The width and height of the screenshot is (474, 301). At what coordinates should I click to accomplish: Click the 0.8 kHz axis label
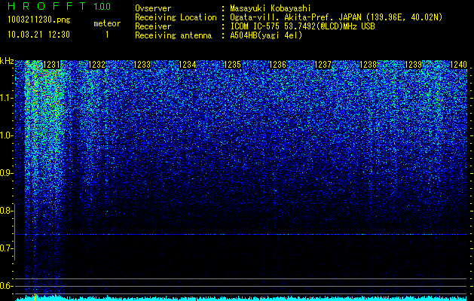(5, 211)
